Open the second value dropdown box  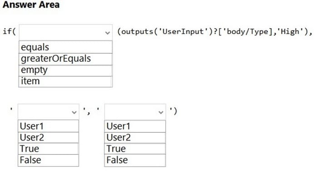click(x=135, y=112)
